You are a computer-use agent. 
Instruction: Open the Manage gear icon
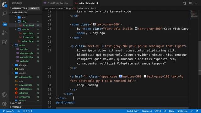4,104
